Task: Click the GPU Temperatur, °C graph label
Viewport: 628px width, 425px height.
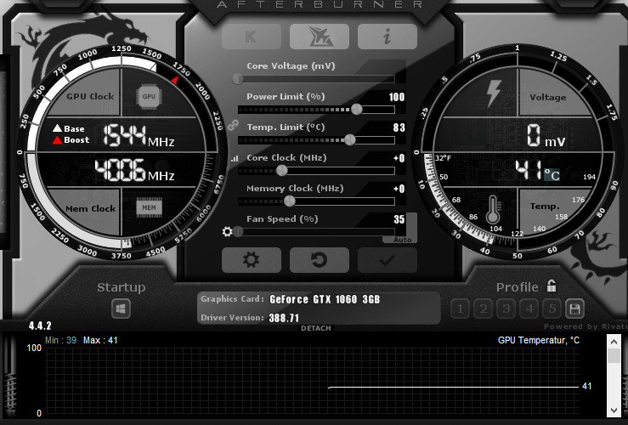Action: (538, 341)
